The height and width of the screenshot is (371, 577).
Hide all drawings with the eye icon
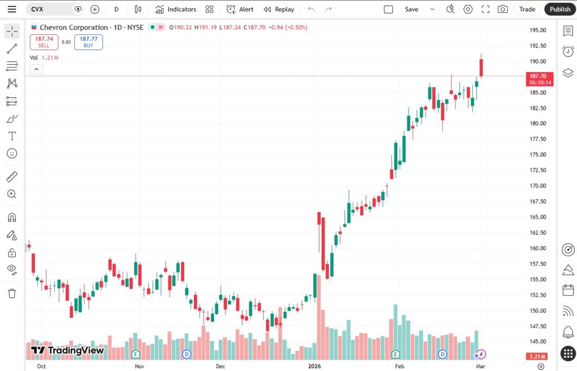click(12, 269)
